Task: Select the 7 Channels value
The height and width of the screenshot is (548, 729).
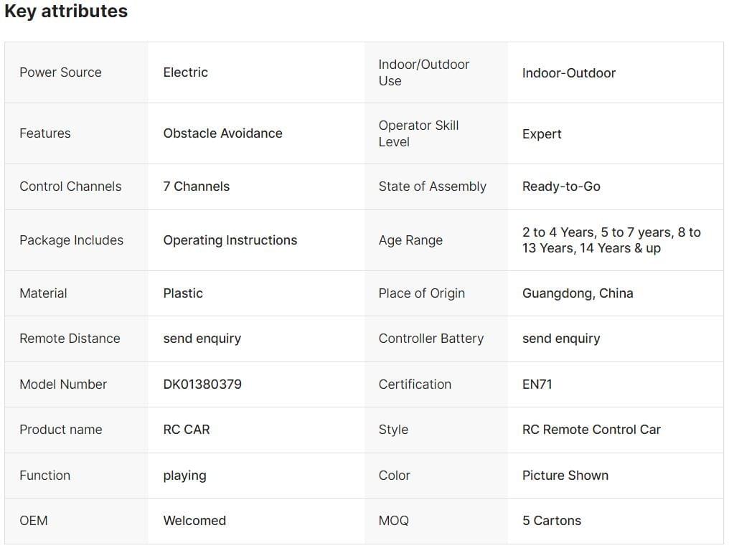Action: tap(196, 186)
